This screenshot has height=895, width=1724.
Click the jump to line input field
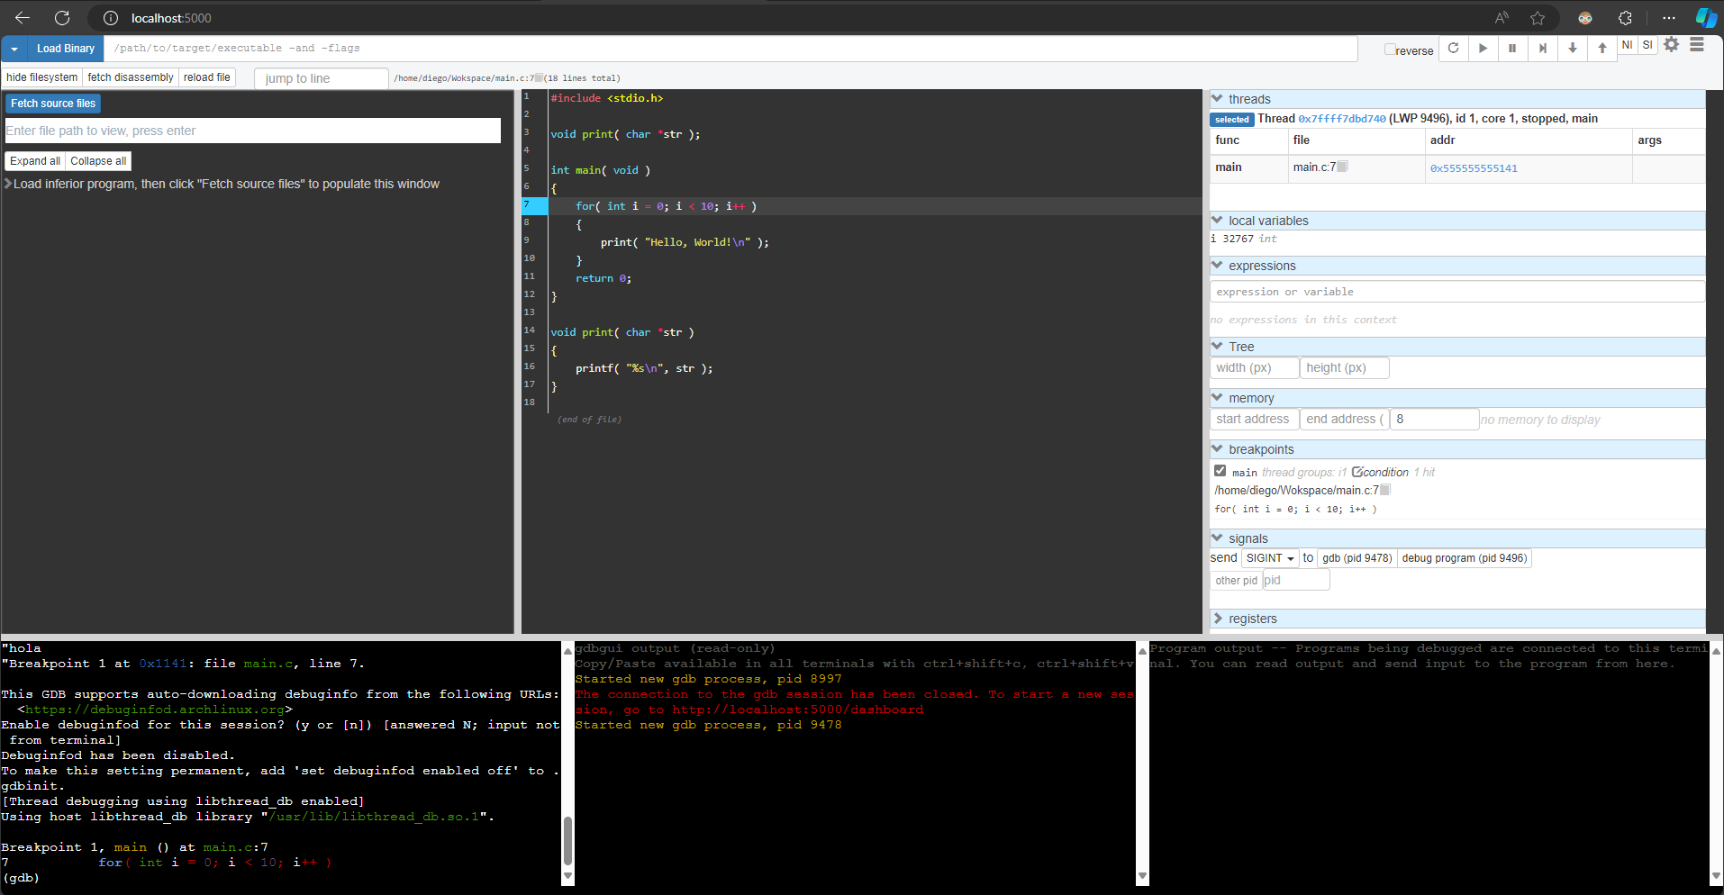(x=321, y=78)
